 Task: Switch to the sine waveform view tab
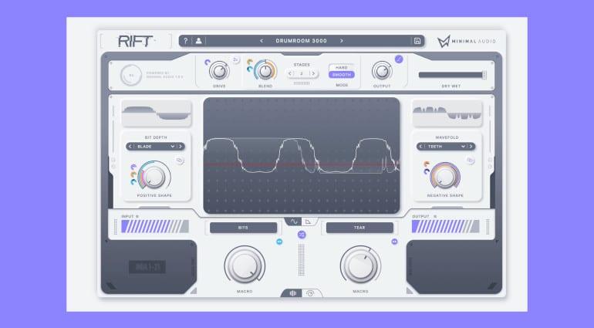coord(294,221)
